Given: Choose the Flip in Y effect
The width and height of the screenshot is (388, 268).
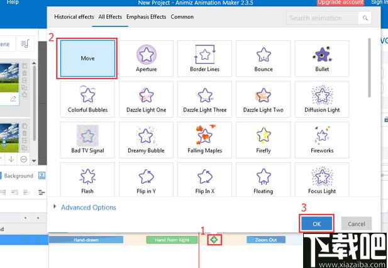Looking at the screenshot, I should 146,180.
